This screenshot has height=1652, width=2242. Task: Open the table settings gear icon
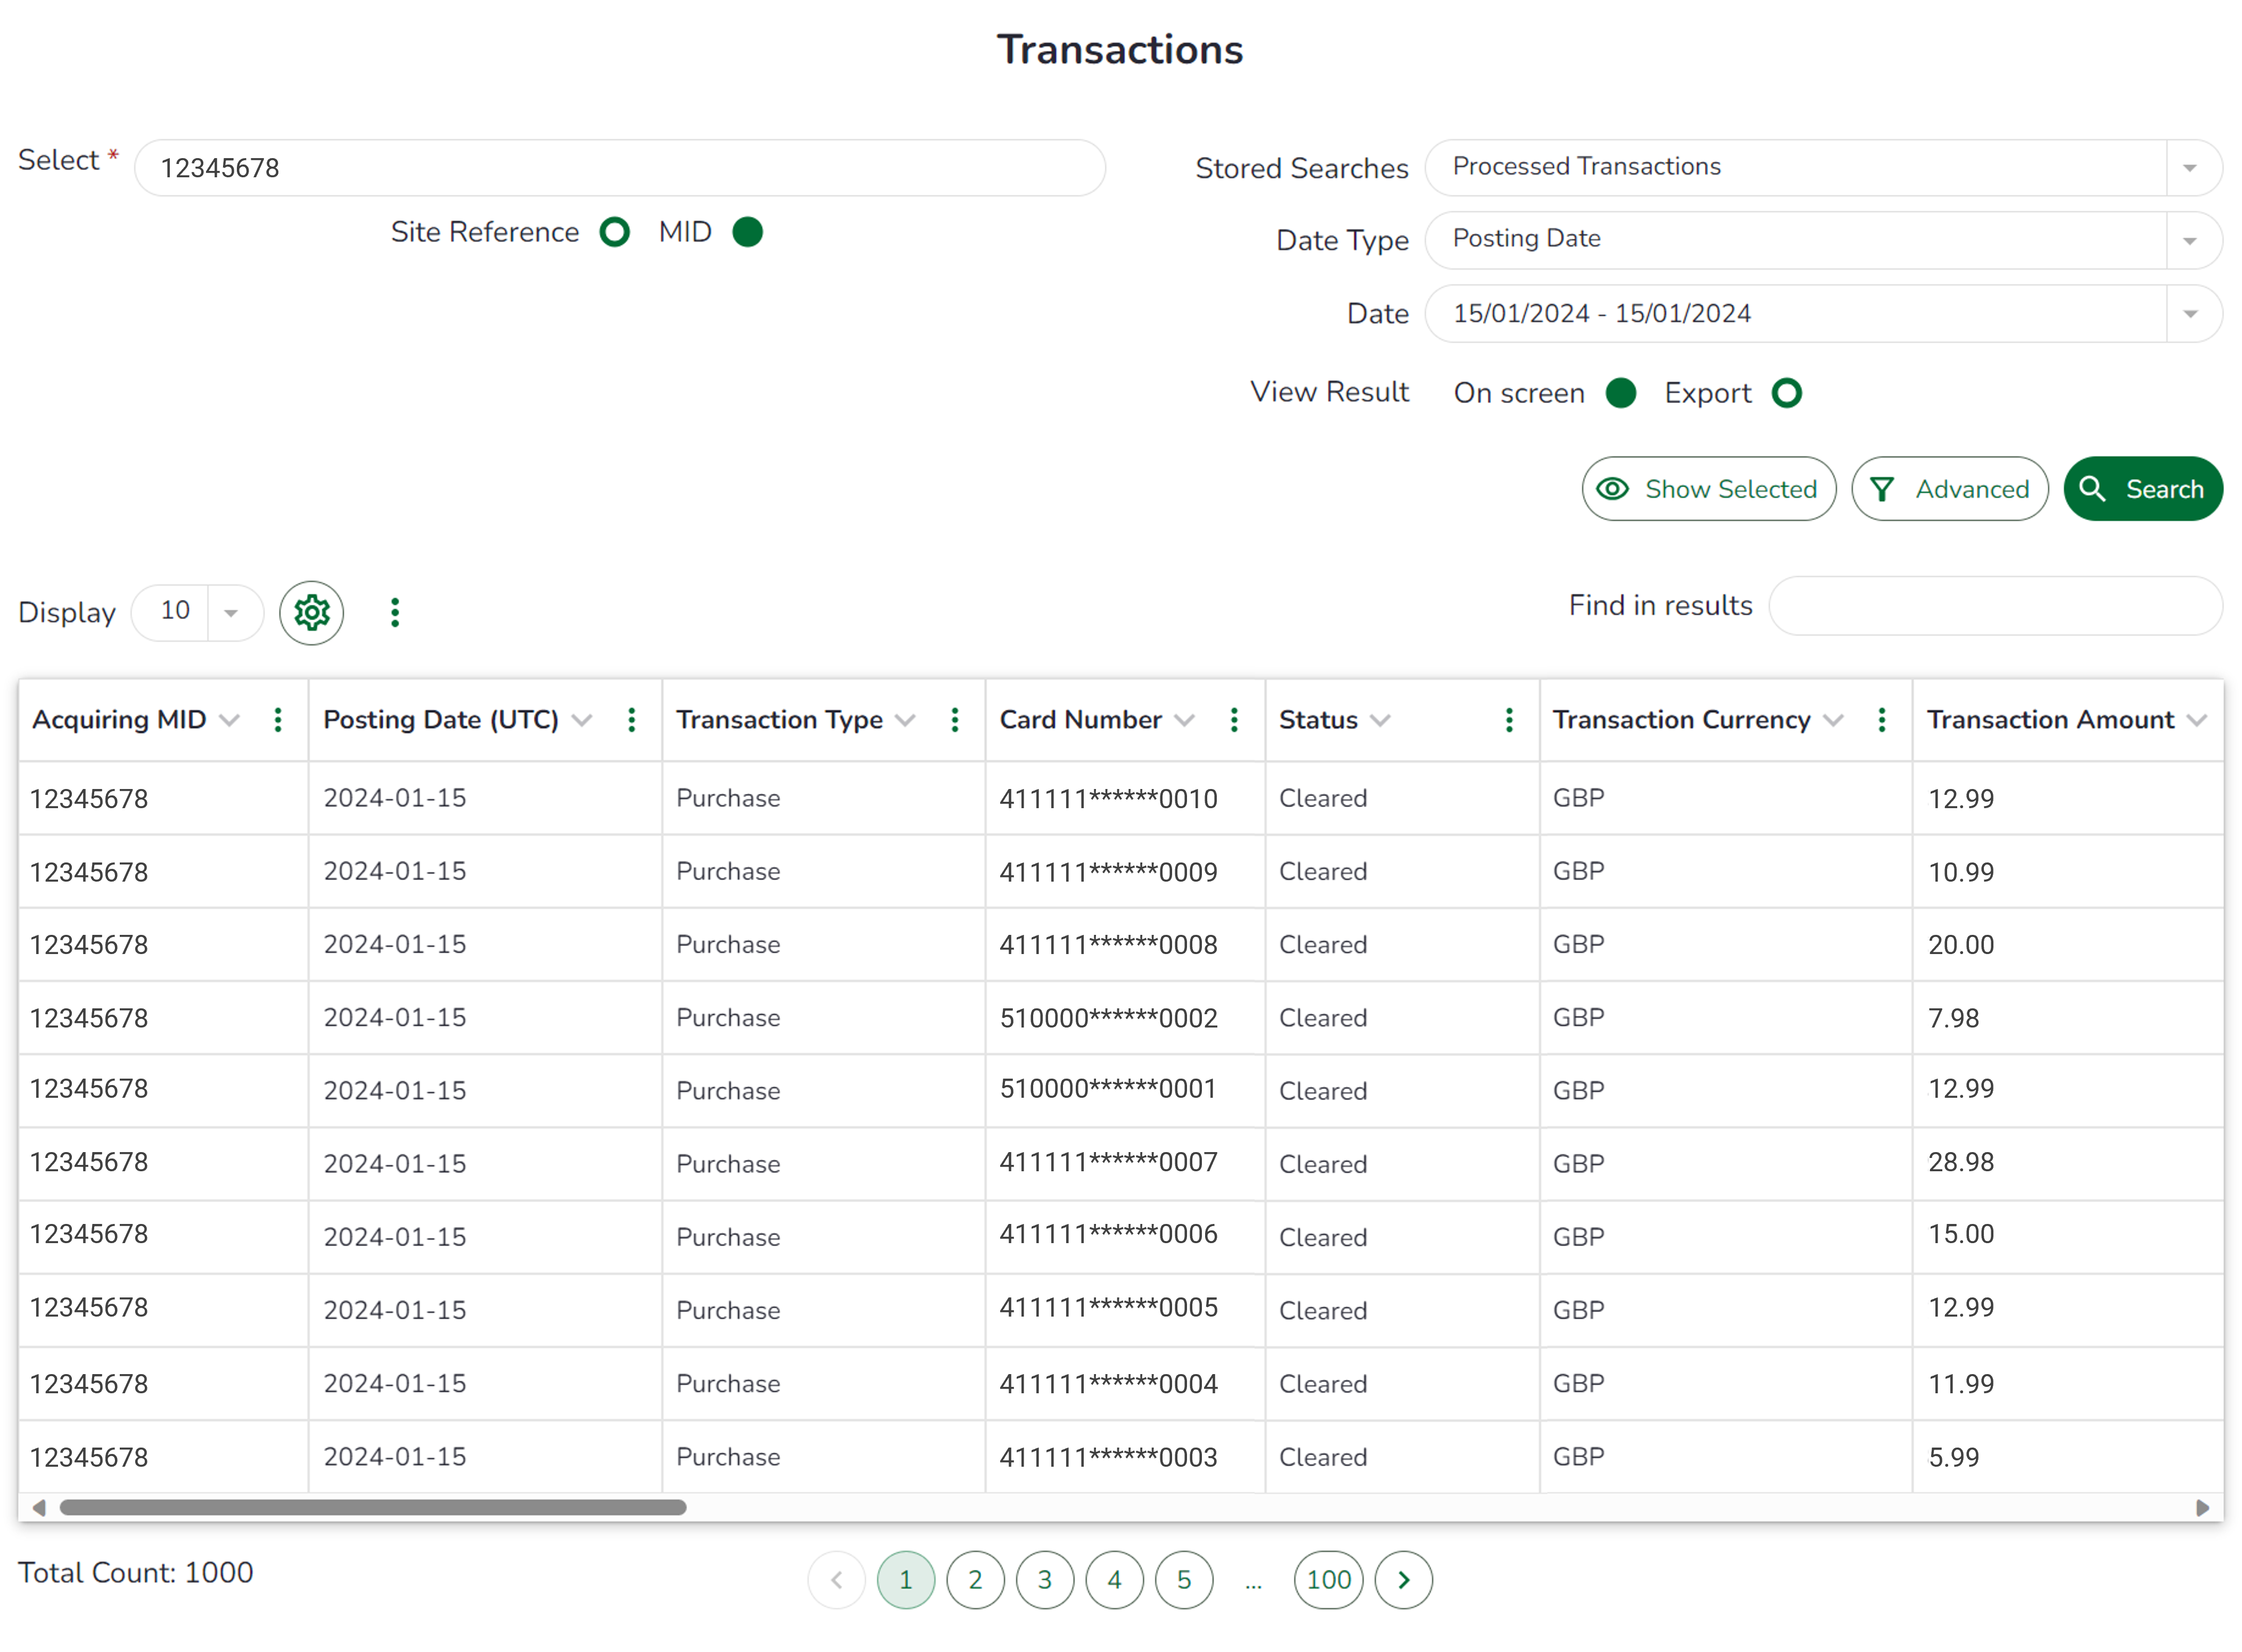311,612
